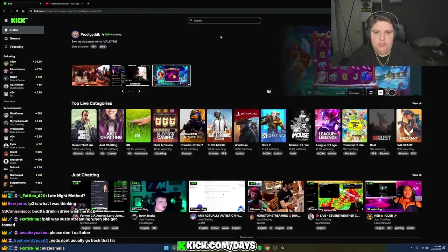Open the iDuncle stream with 454 watching

click(276, 196)
